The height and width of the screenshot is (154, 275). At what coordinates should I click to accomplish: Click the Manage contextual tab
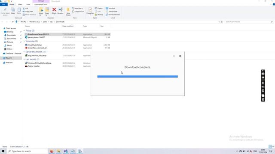tap(41, 1)
